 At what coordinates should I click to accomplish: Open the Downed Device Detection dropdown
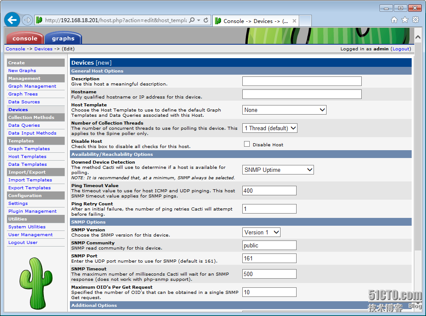pos(278,170)
